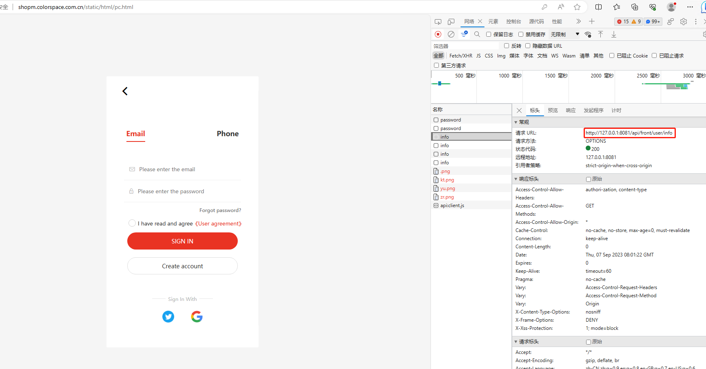Screen dimensions: 706x369
Task: Check 原始 box in 响应标头 section
Action: [589, 179]
